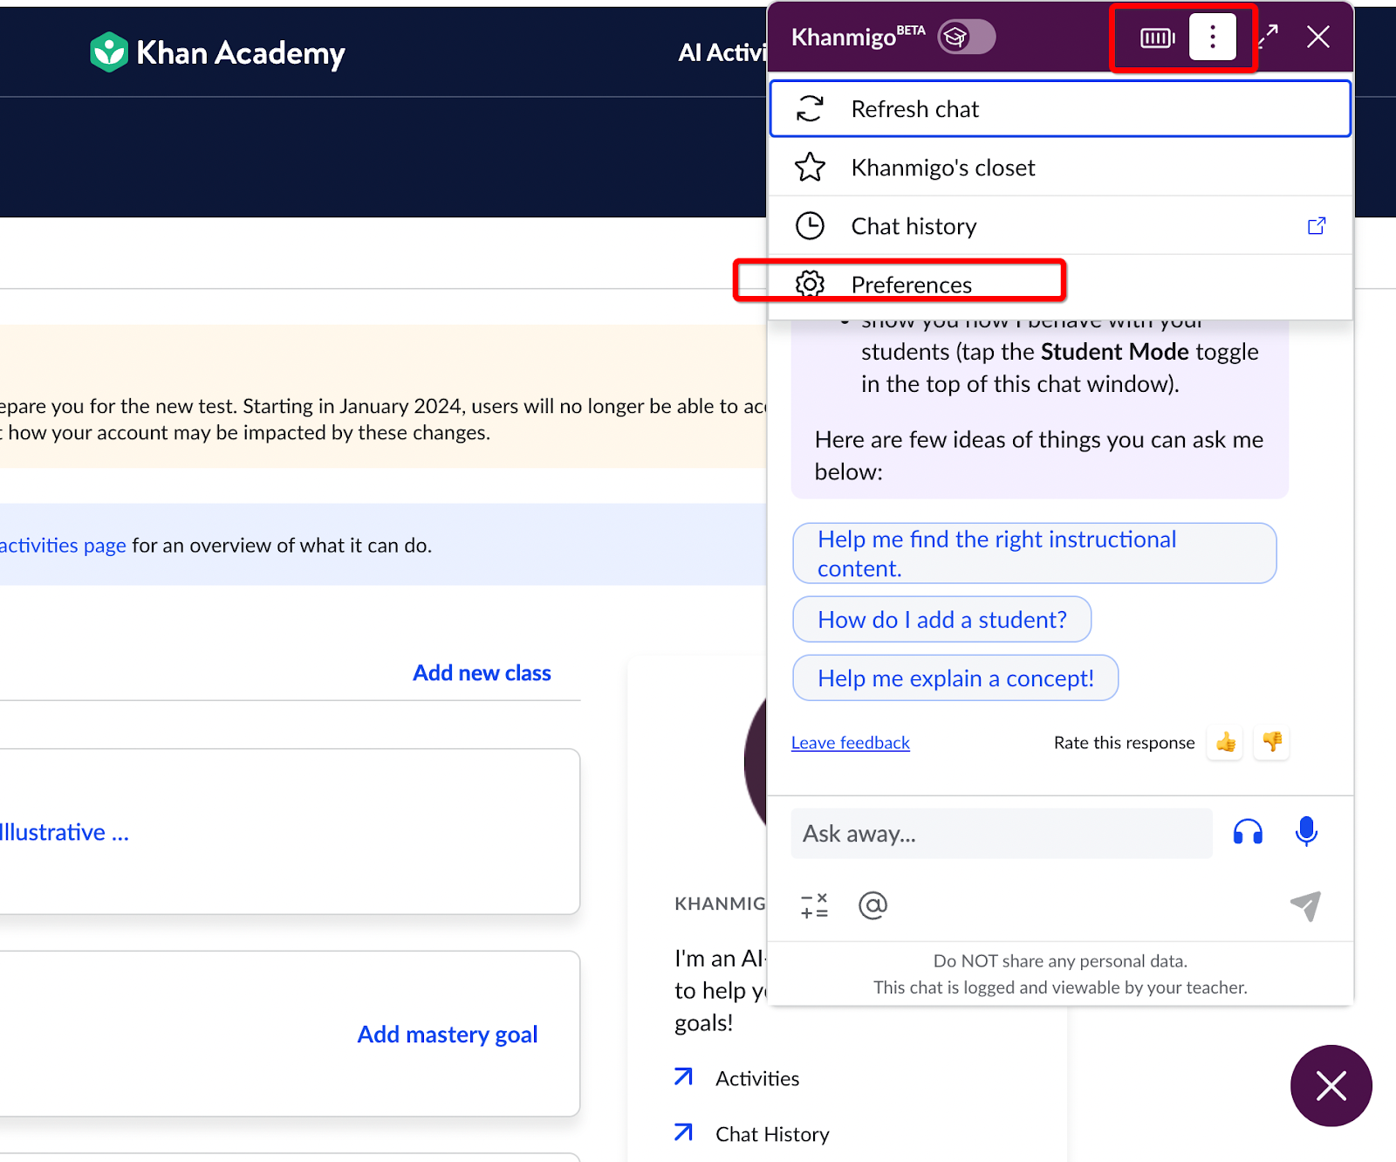Select Preferences from the menu

coord(910,284)
